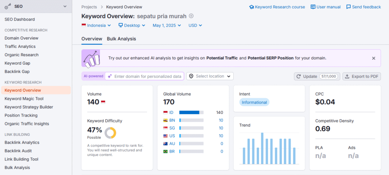
Task: Open Backlink Audit in the sidebar
Action: pyautogui.click(x=18, y=151)
